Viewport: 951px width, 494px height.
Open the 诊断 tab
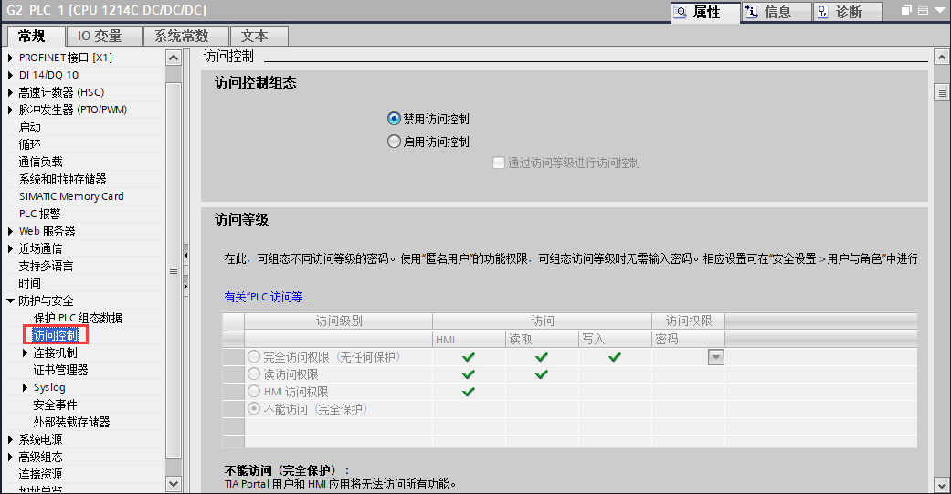click(849, 12)
